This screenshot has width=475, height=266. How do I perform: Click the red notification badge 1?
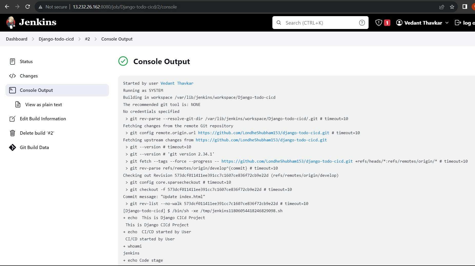387,23
